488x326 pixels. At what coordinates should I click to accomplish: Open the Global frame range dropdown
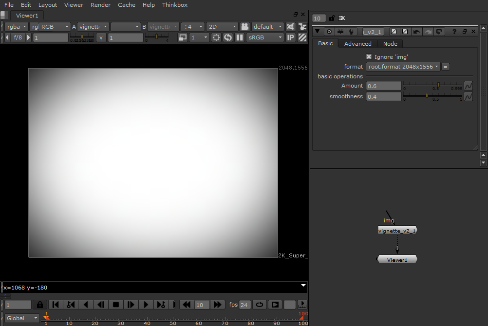(x=22, y=318)
